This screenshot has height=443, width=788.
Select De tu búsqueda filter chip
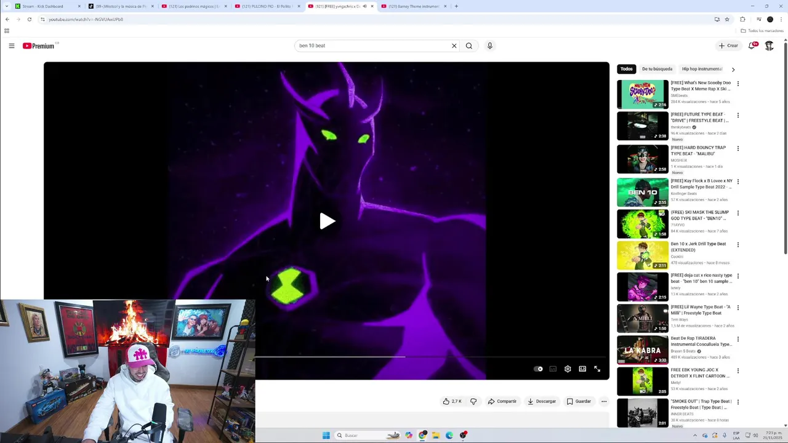coord(657,69)
